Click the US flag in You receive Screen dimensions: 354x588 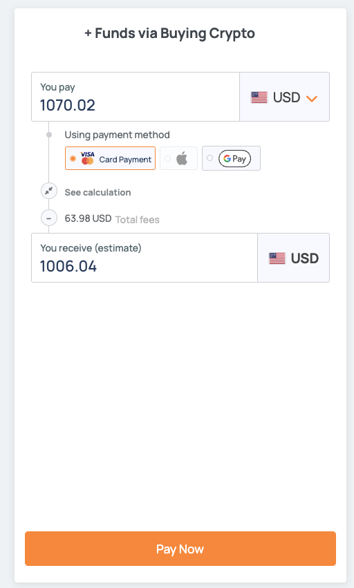point(277,258)
